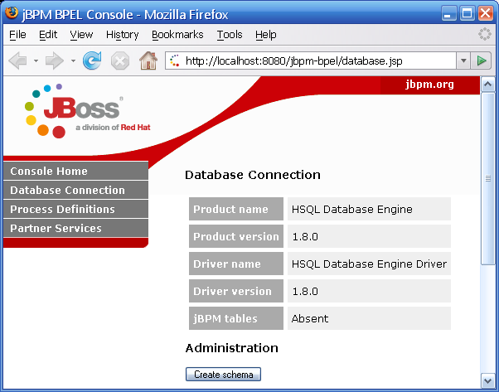Click the Product version 1.8.0 value
The width and height of the screenshot is (499, 392).
point(369,236)
